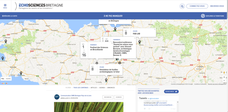Collapse map with Réduire la carte
This screenshot has height=112, width=228.
coord(10,16)
